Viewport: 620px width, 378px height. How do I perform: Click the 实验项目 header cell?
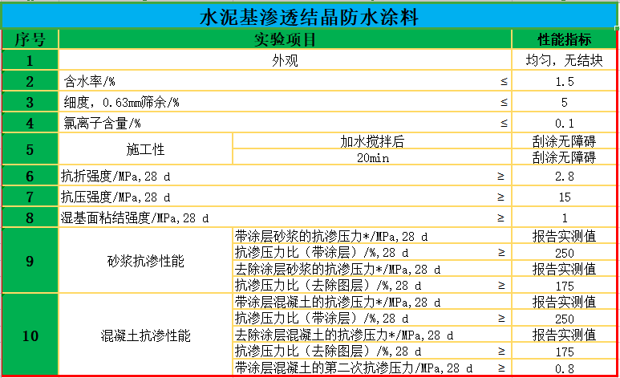coord(285,39)
